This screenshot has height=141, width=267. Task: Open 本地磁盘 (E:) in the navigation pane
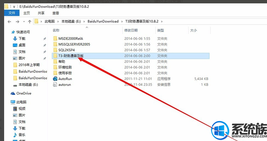[x=28, y=85]
